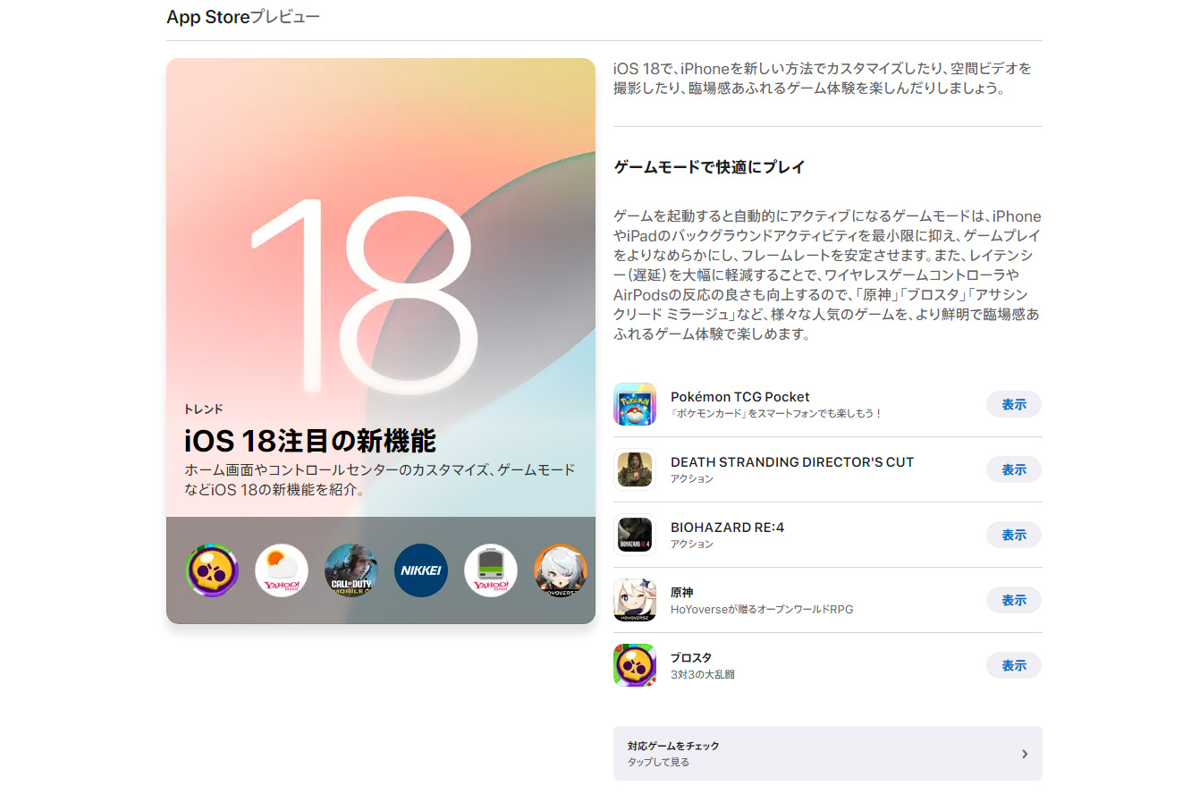Open the App Store プレビュー header link
This screenshot has width=1191, height=794.
click(243, 17)
